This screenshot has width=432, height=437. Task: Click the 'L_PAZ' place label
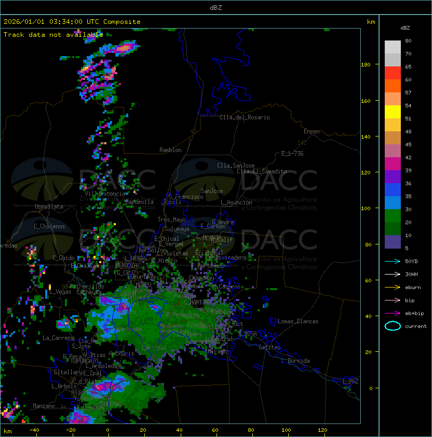pyautogui.click(x=350, y=381)
